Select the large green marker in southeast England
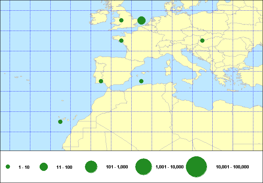The image size is (263, 183). coord(141,21)
